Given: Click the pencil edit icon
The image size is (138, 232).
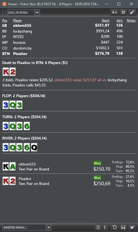Looking at the screenshot, I should tap(132, 13).
